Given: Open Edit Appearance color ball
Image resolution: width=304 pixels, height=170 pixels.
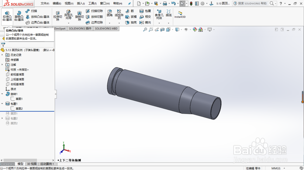Looking at the screenshot, I should 195,30.
